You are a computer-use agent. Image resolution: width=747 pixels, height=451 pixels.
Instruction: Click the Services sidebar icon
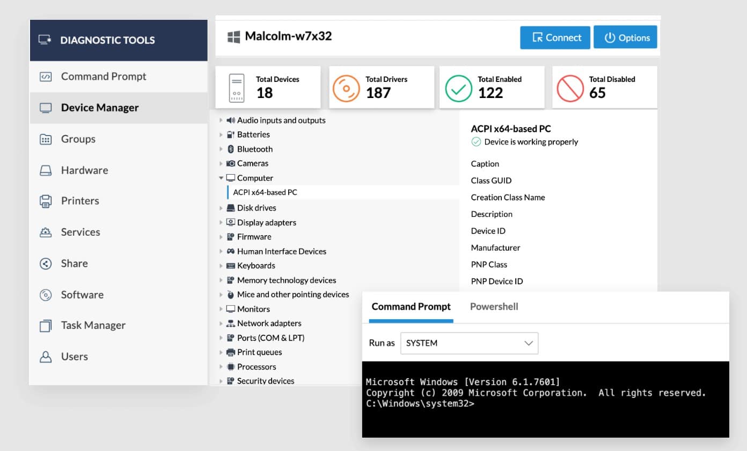tap(46, 232)
